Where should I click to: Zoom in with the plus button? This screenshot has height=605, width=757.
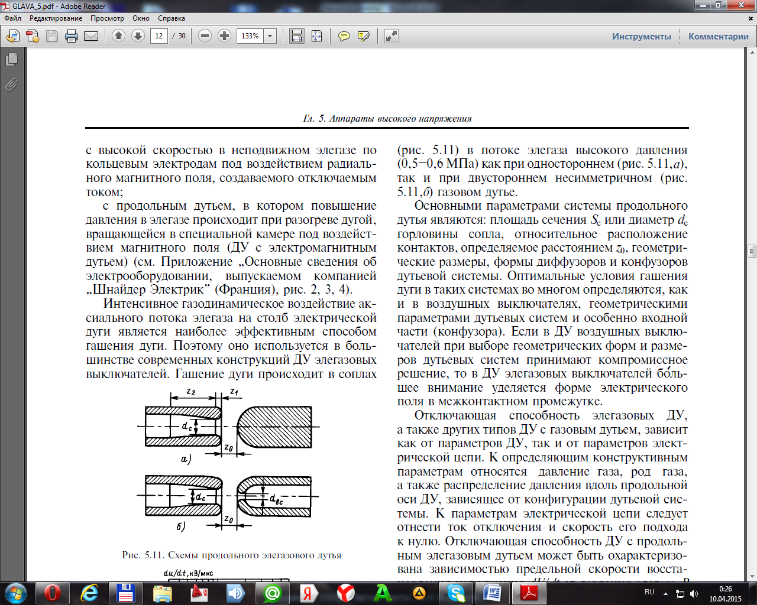click(224, 36)
